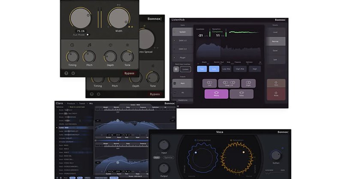Click the grid icon beside Update in ListenHub

pyautogui.click(x=176, y=69)
